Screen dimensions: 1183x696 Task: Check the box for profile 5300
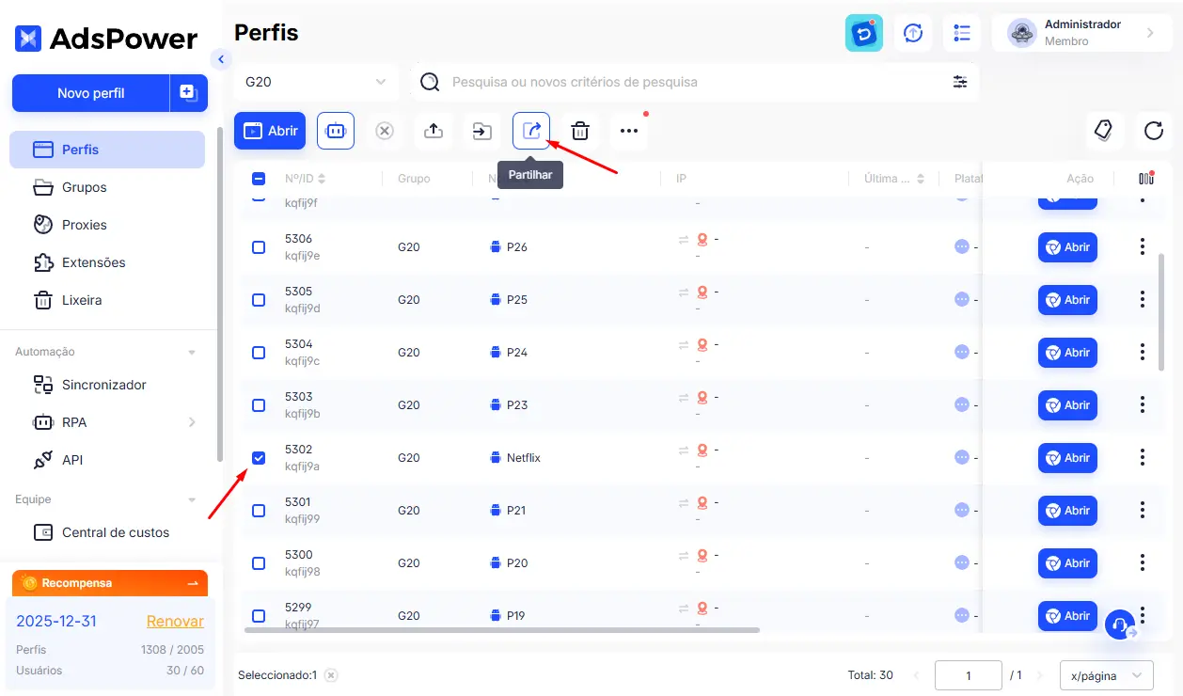pyautogui.click(x=259, y=562)
